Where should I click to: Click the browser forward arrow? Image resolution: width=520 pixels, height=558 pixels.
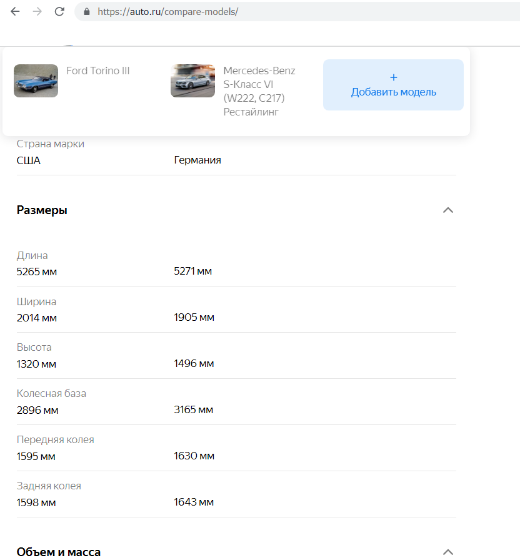(x=37, y=12)
